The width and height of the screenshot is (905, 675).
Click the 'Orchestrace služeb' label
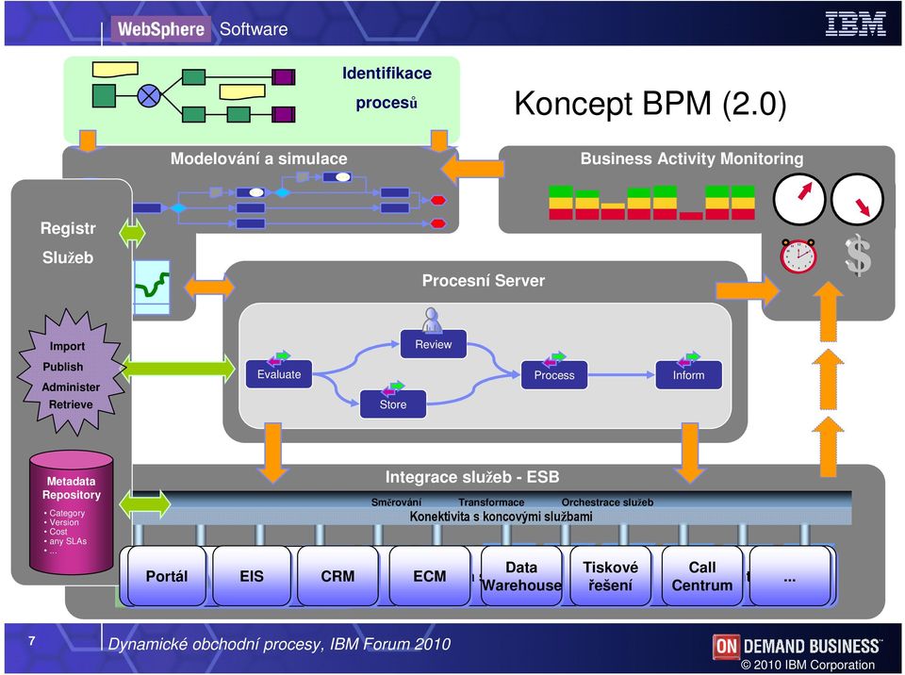607,502
